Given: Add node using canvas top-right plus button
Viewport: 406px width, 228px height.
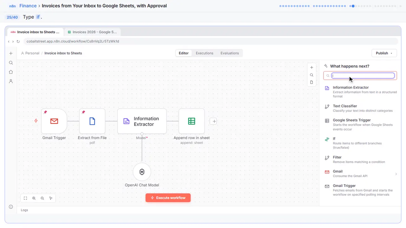Looking at the screenshot, I should click(311, 67).
